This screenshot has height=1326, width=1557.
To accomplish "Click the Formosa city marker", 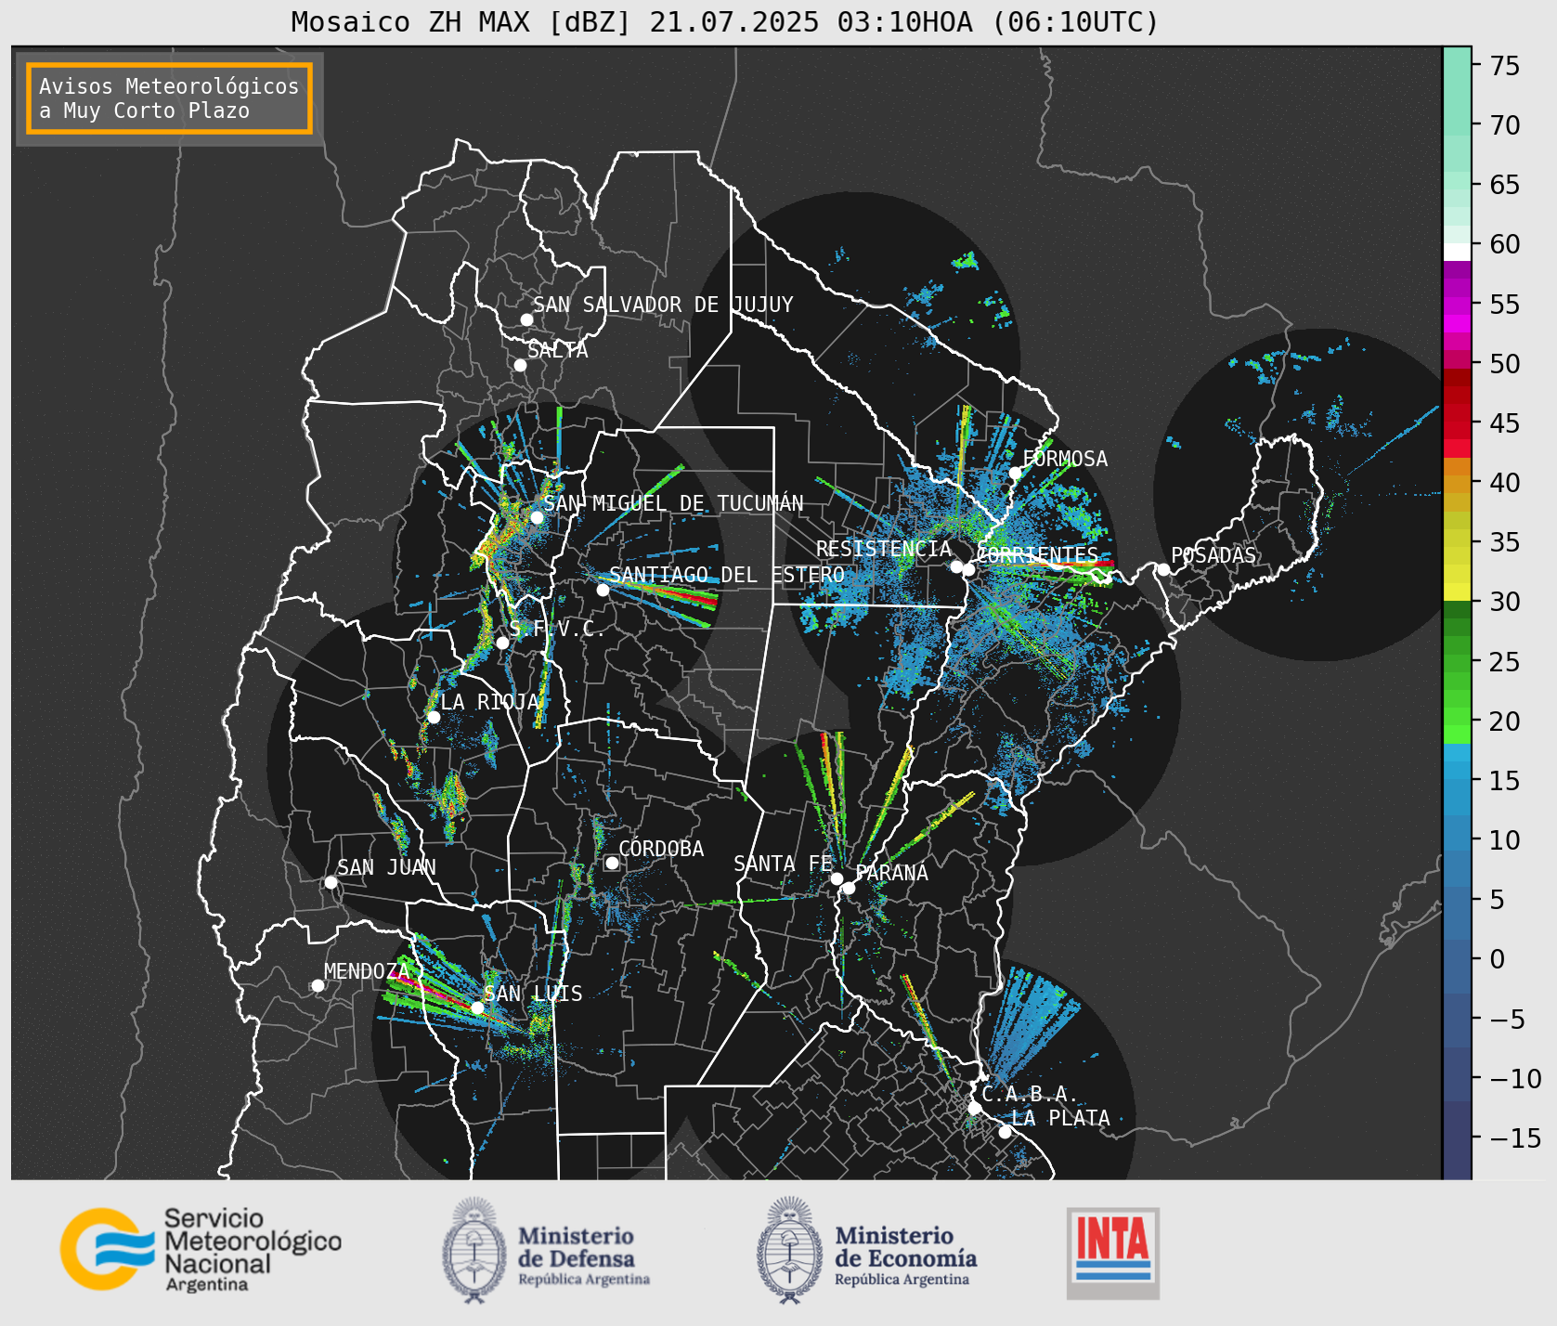I will coord(1016,473).
